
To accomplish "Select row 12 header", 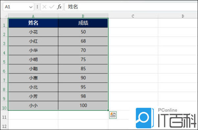I will click(4, 124).
